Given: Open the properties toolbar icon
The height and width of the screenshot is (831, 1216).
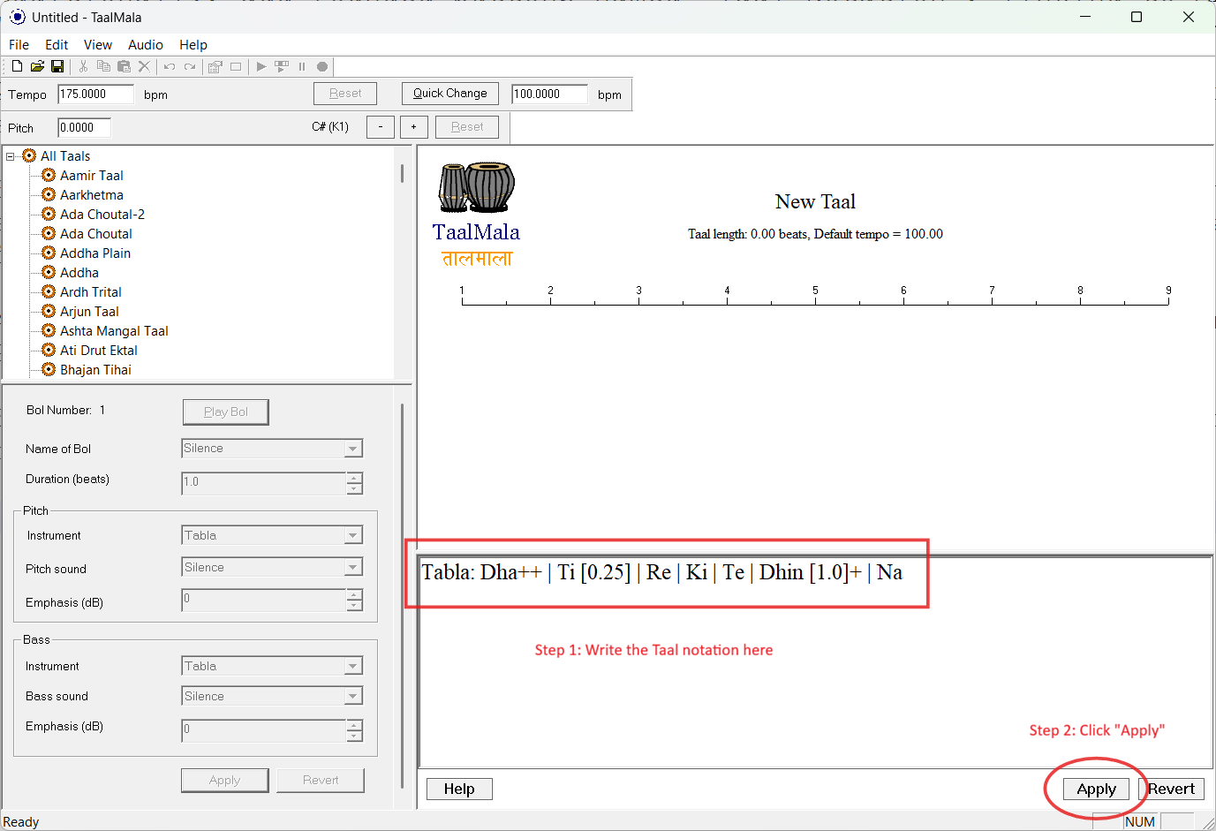Looking at the screenshot, I should coord(215,66).
